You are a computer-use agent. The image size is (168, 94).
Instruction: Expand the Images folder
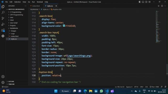(x=13, y=31)
